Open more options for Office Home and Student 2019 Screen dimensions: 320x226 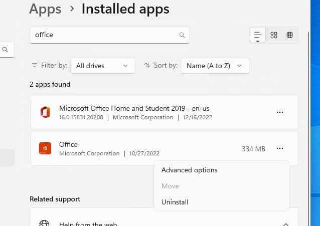[280, 112]
